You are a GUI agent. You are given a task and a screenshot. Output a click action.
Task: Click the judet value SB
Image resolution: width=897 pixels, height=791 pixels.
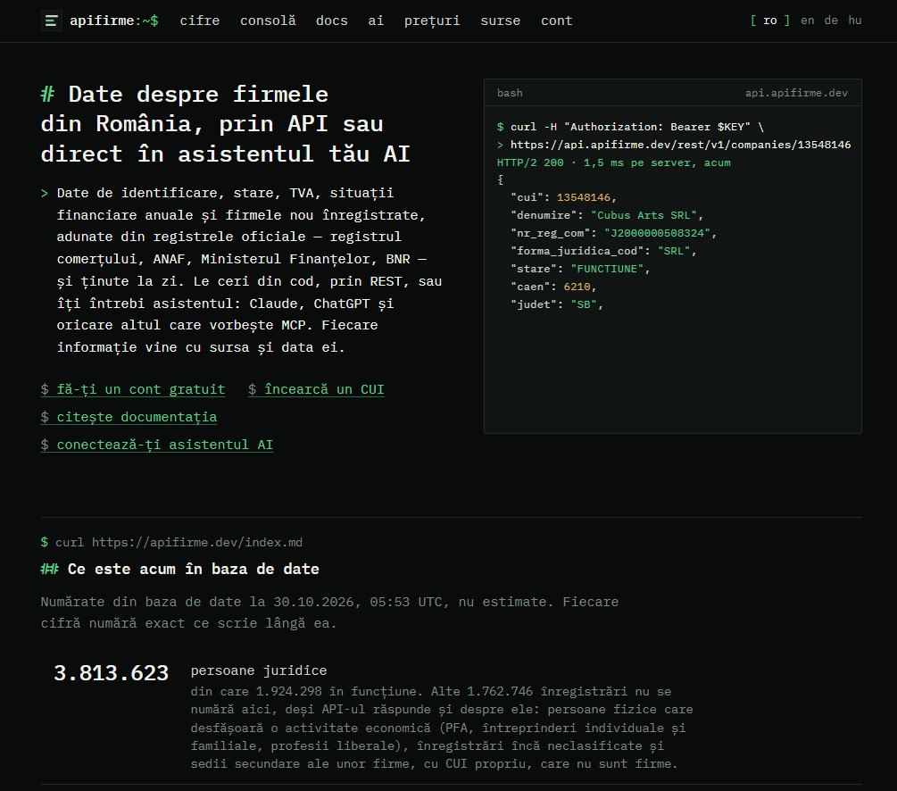[x=584, y=304]
